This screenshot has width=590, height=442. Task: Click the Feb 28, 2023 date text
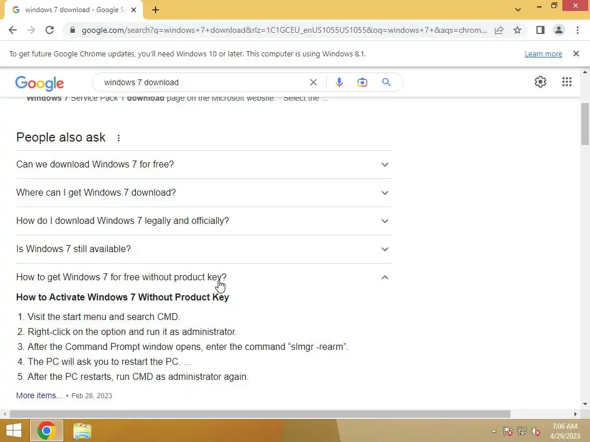[x=92, y=396]
